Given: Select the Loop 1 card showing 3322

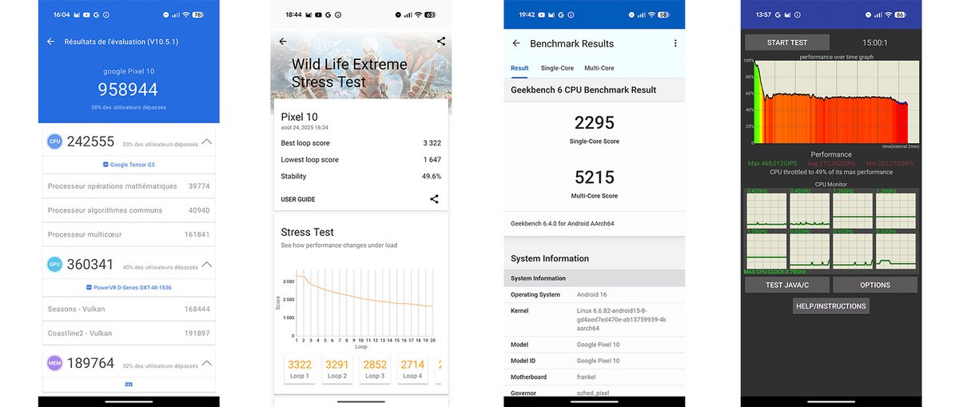Looking at the screenshot, I should pyautogui.click(x=300, y=369).
